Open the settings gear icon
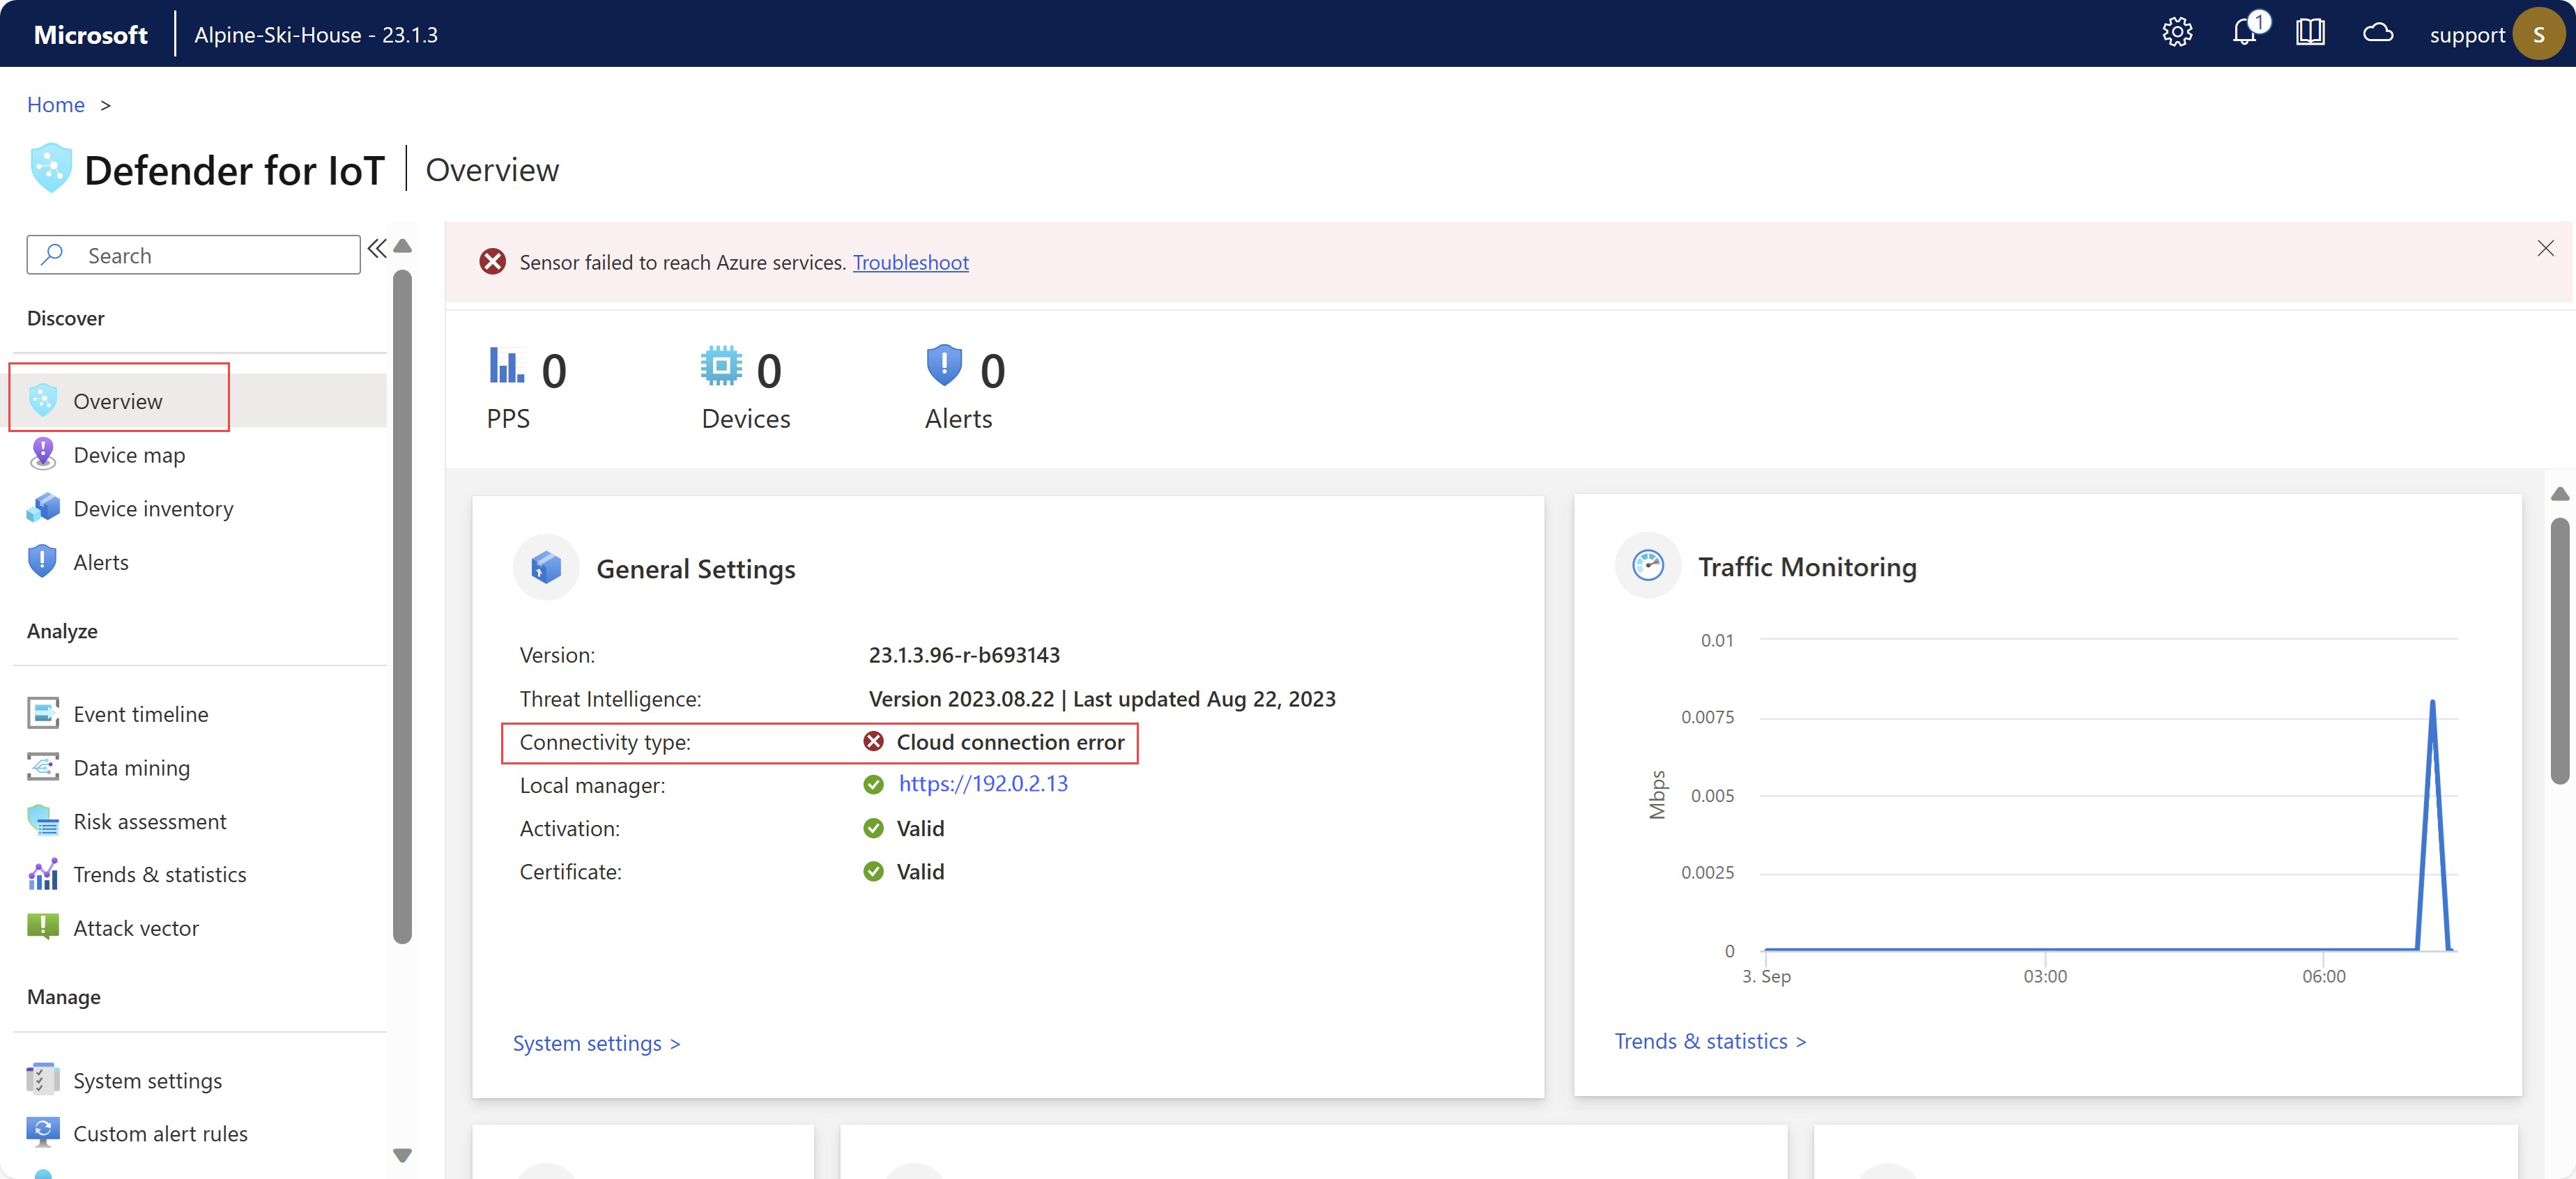The image size is (2576, 1179). tap(2176, 33)
